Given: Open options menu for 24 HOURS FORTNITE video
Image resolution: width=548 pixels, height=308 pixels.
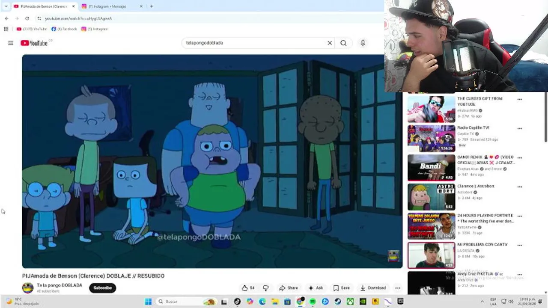Looking at the screenshot, I should point(520,216).
